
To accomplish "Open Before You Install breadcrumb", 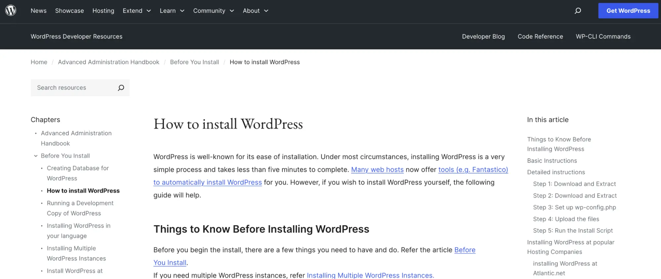I will 194,62.
